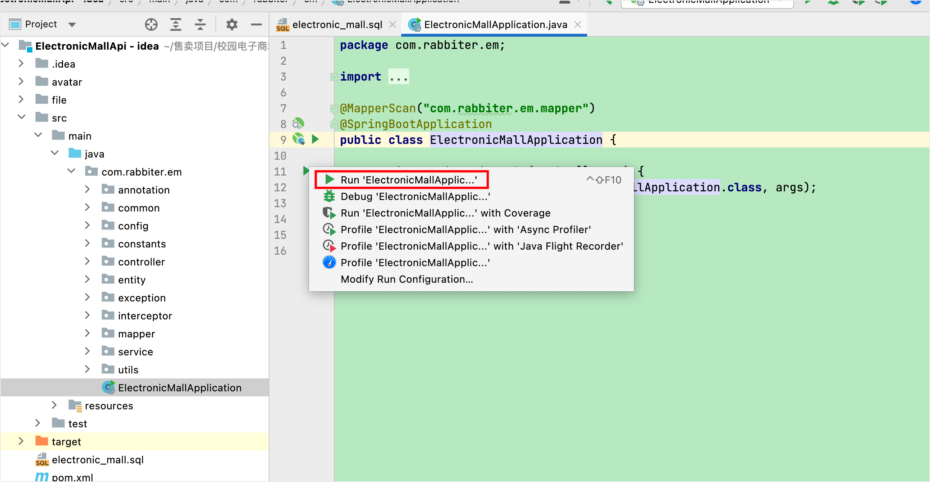Click the Spring bean gutter icon on line 8

point(298,124)
